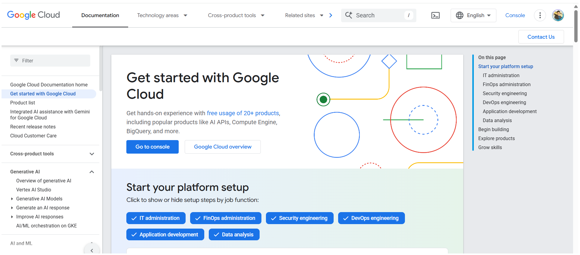Image resolution: width=580 pixels, height=255 pixels.
Task: Jump to Data analysis in page contents
Action: [x=497, y=121]
